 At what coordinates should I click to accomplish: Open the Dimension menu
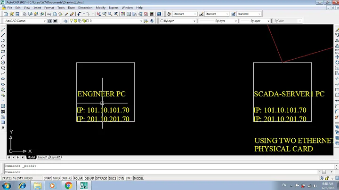[85, 8]
